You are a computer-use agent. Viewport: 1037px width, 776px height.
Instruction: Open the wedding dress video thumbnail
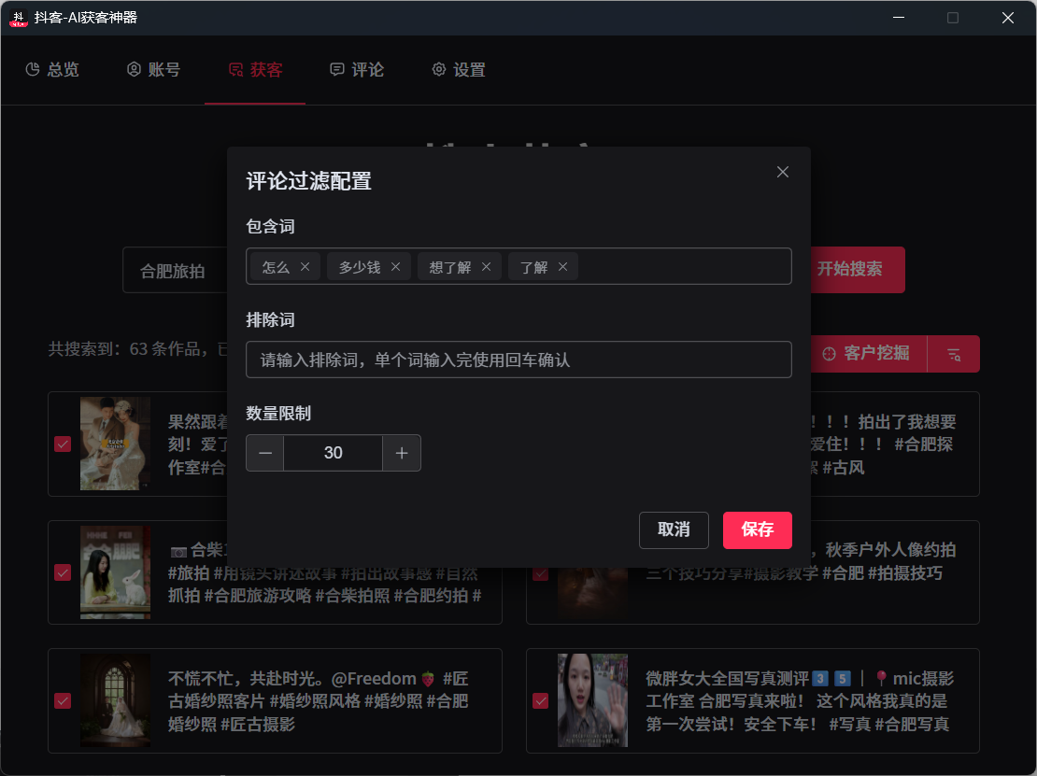click(115, 700)
